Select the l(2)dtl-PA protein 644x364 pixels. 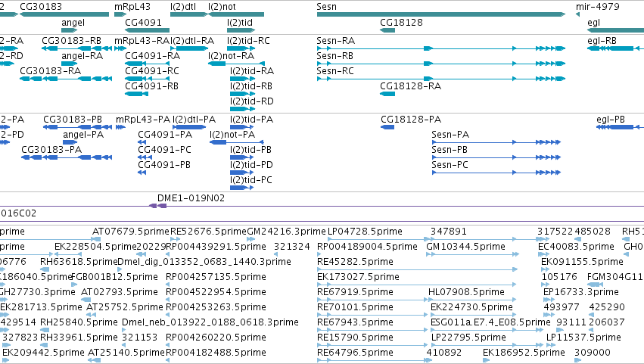click(x=194, y=120)
